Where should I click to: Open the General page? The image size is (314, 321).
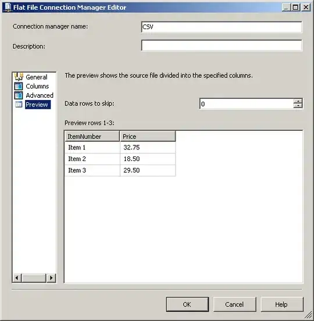coord(37,77)
